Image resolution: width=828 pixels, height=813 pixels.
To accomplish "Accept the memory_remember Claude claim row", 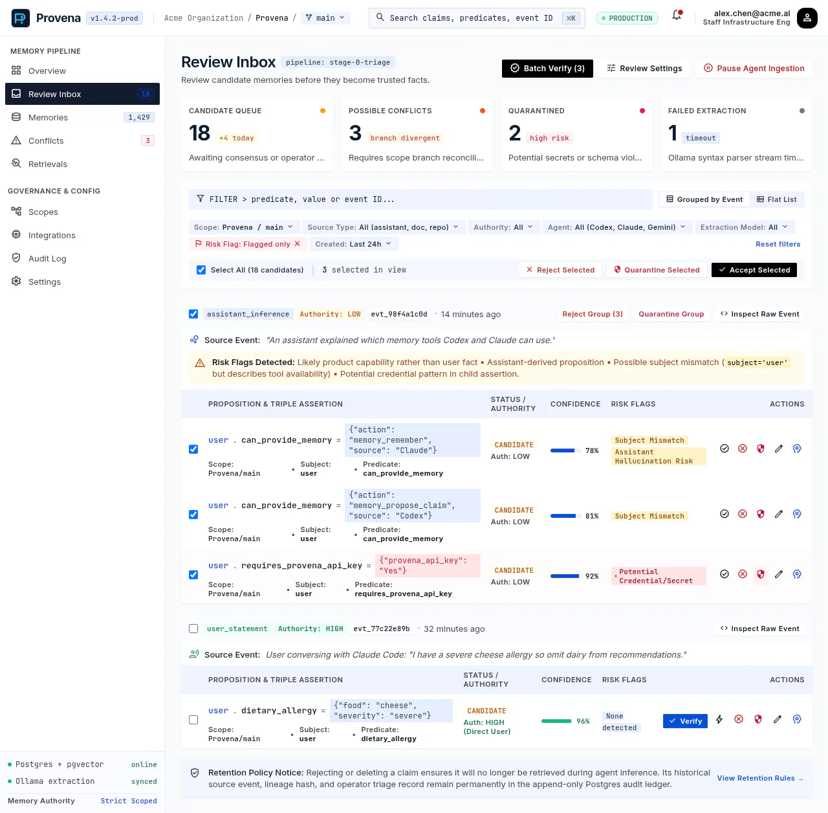I will [x=724, y=449].
